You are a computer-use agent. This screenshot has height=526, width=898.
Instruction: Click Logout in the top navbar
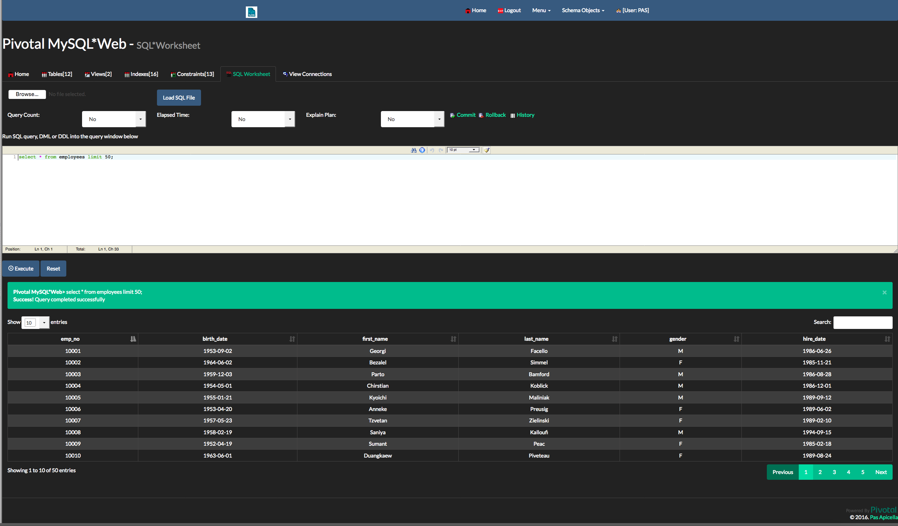point(509,10)
